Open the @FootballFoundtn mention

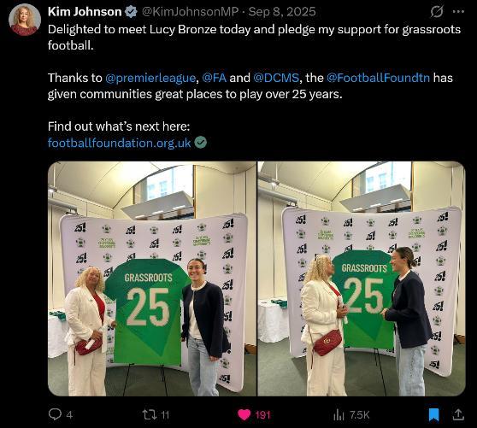[378, 78]
